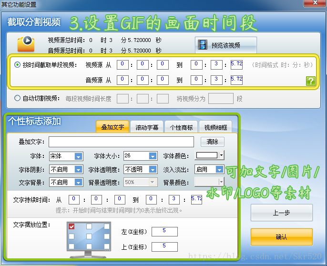Click the text duration start hour field
The width and height of the screenshot is (327, 266).
click(74, 200)
